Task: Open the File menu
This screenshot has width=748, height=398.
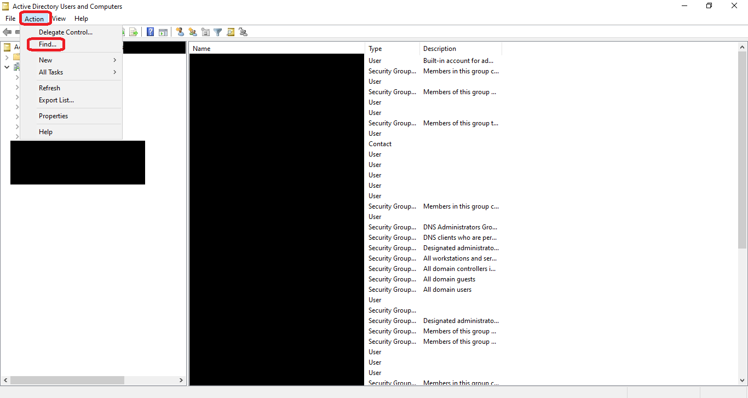Action: tap(10, 18)
